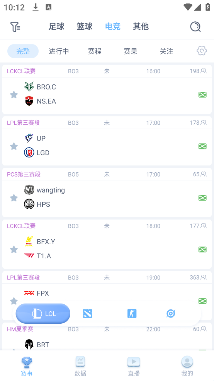The height and width of the screenshot is (381, 214).
Task: Select the Dota 2 game icon
Action: 87,314
